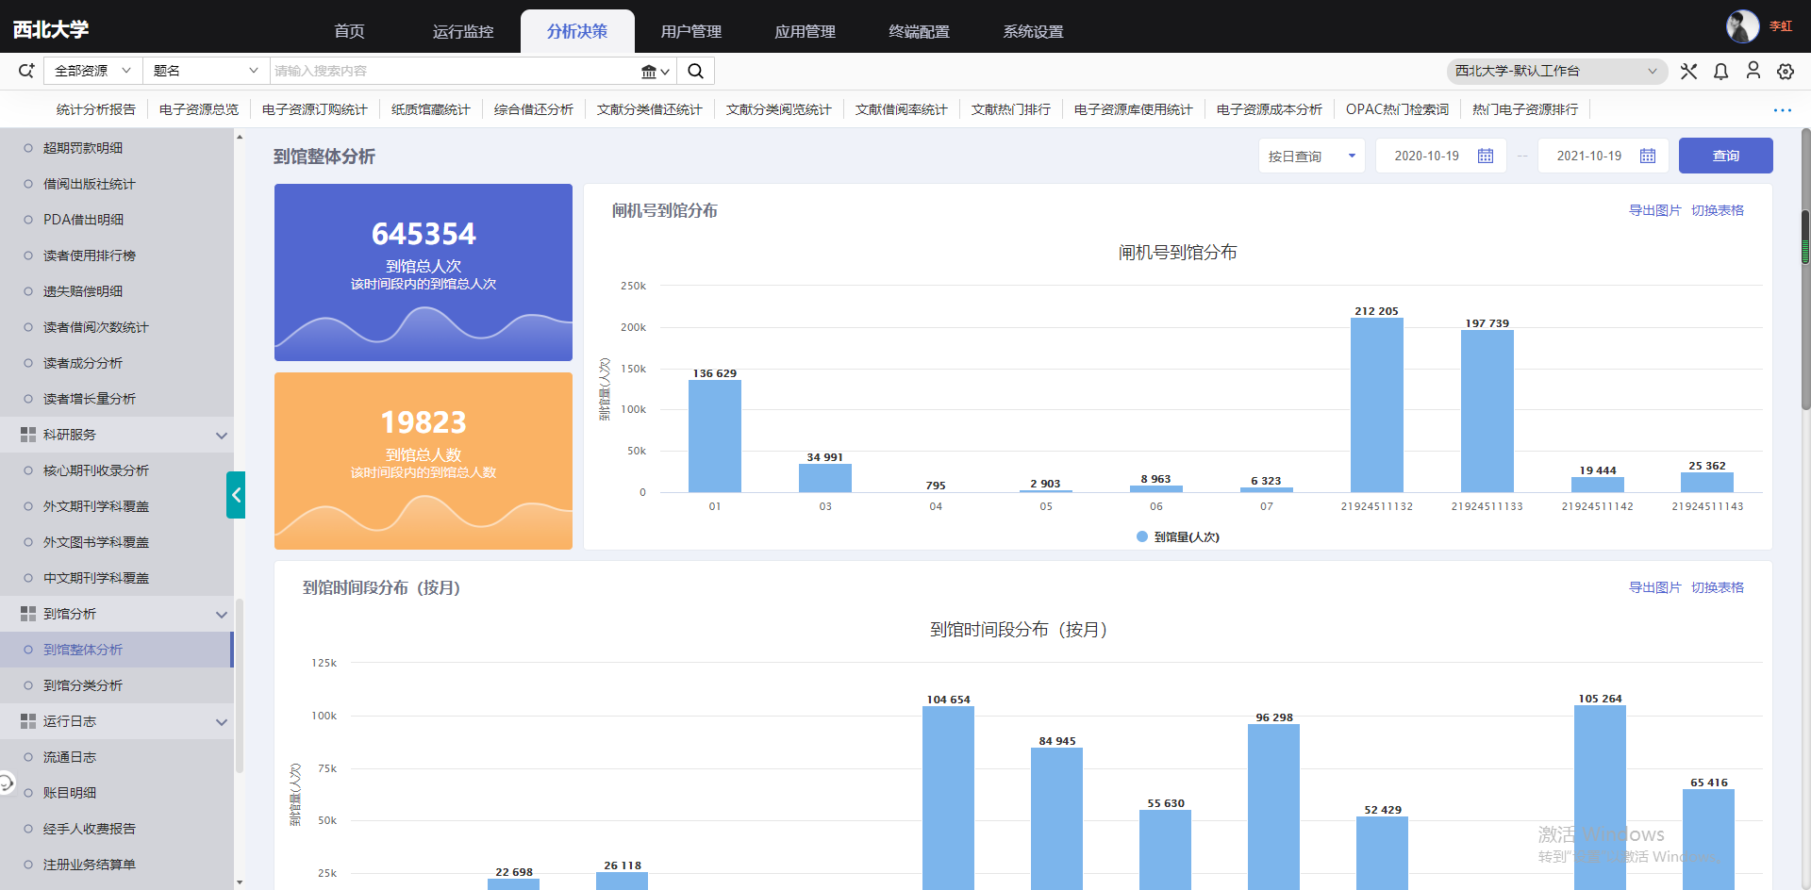
Task: Click the magnifier search icon
Action: tap(695, 71)
